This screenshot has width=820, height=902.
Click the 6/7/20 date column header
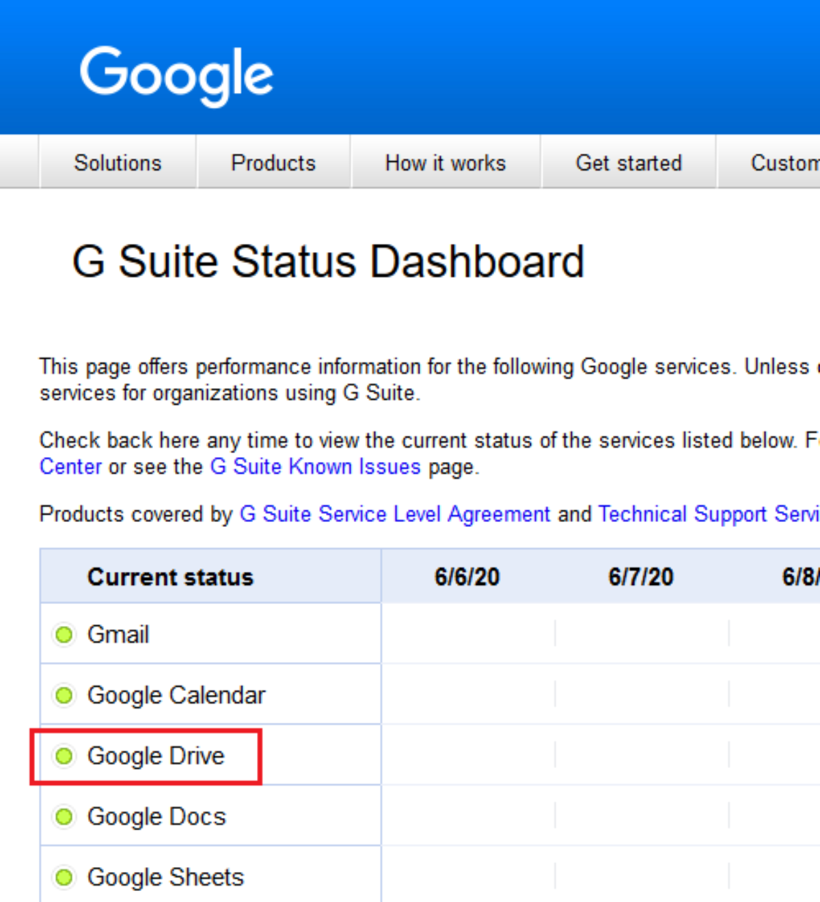tap(641, 577)
